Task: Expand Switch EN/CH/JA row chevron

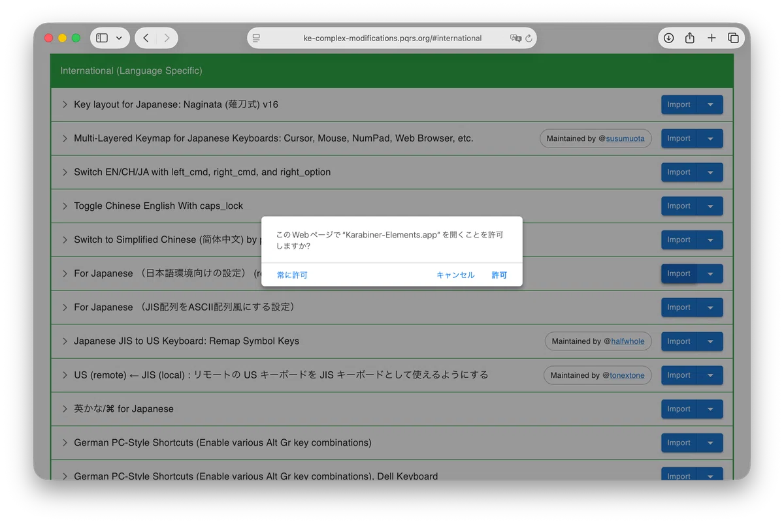Action: pyautogui.click(x=65, y=172)
